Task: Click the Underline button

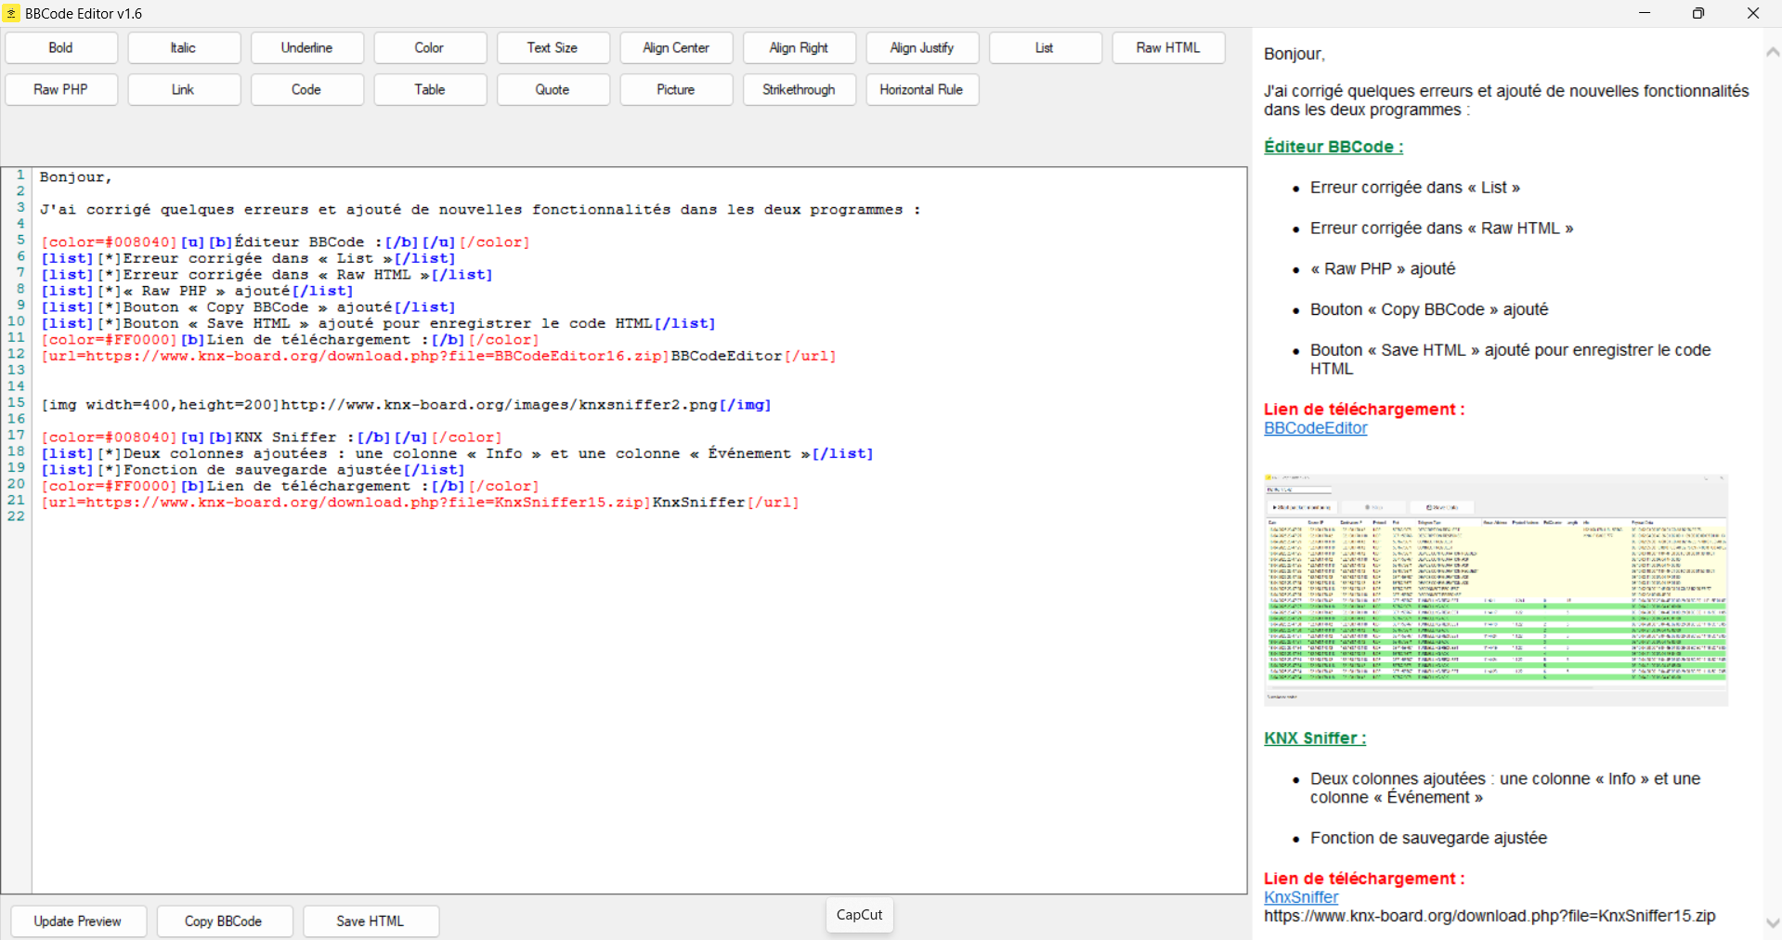Action: pos(307,48)
